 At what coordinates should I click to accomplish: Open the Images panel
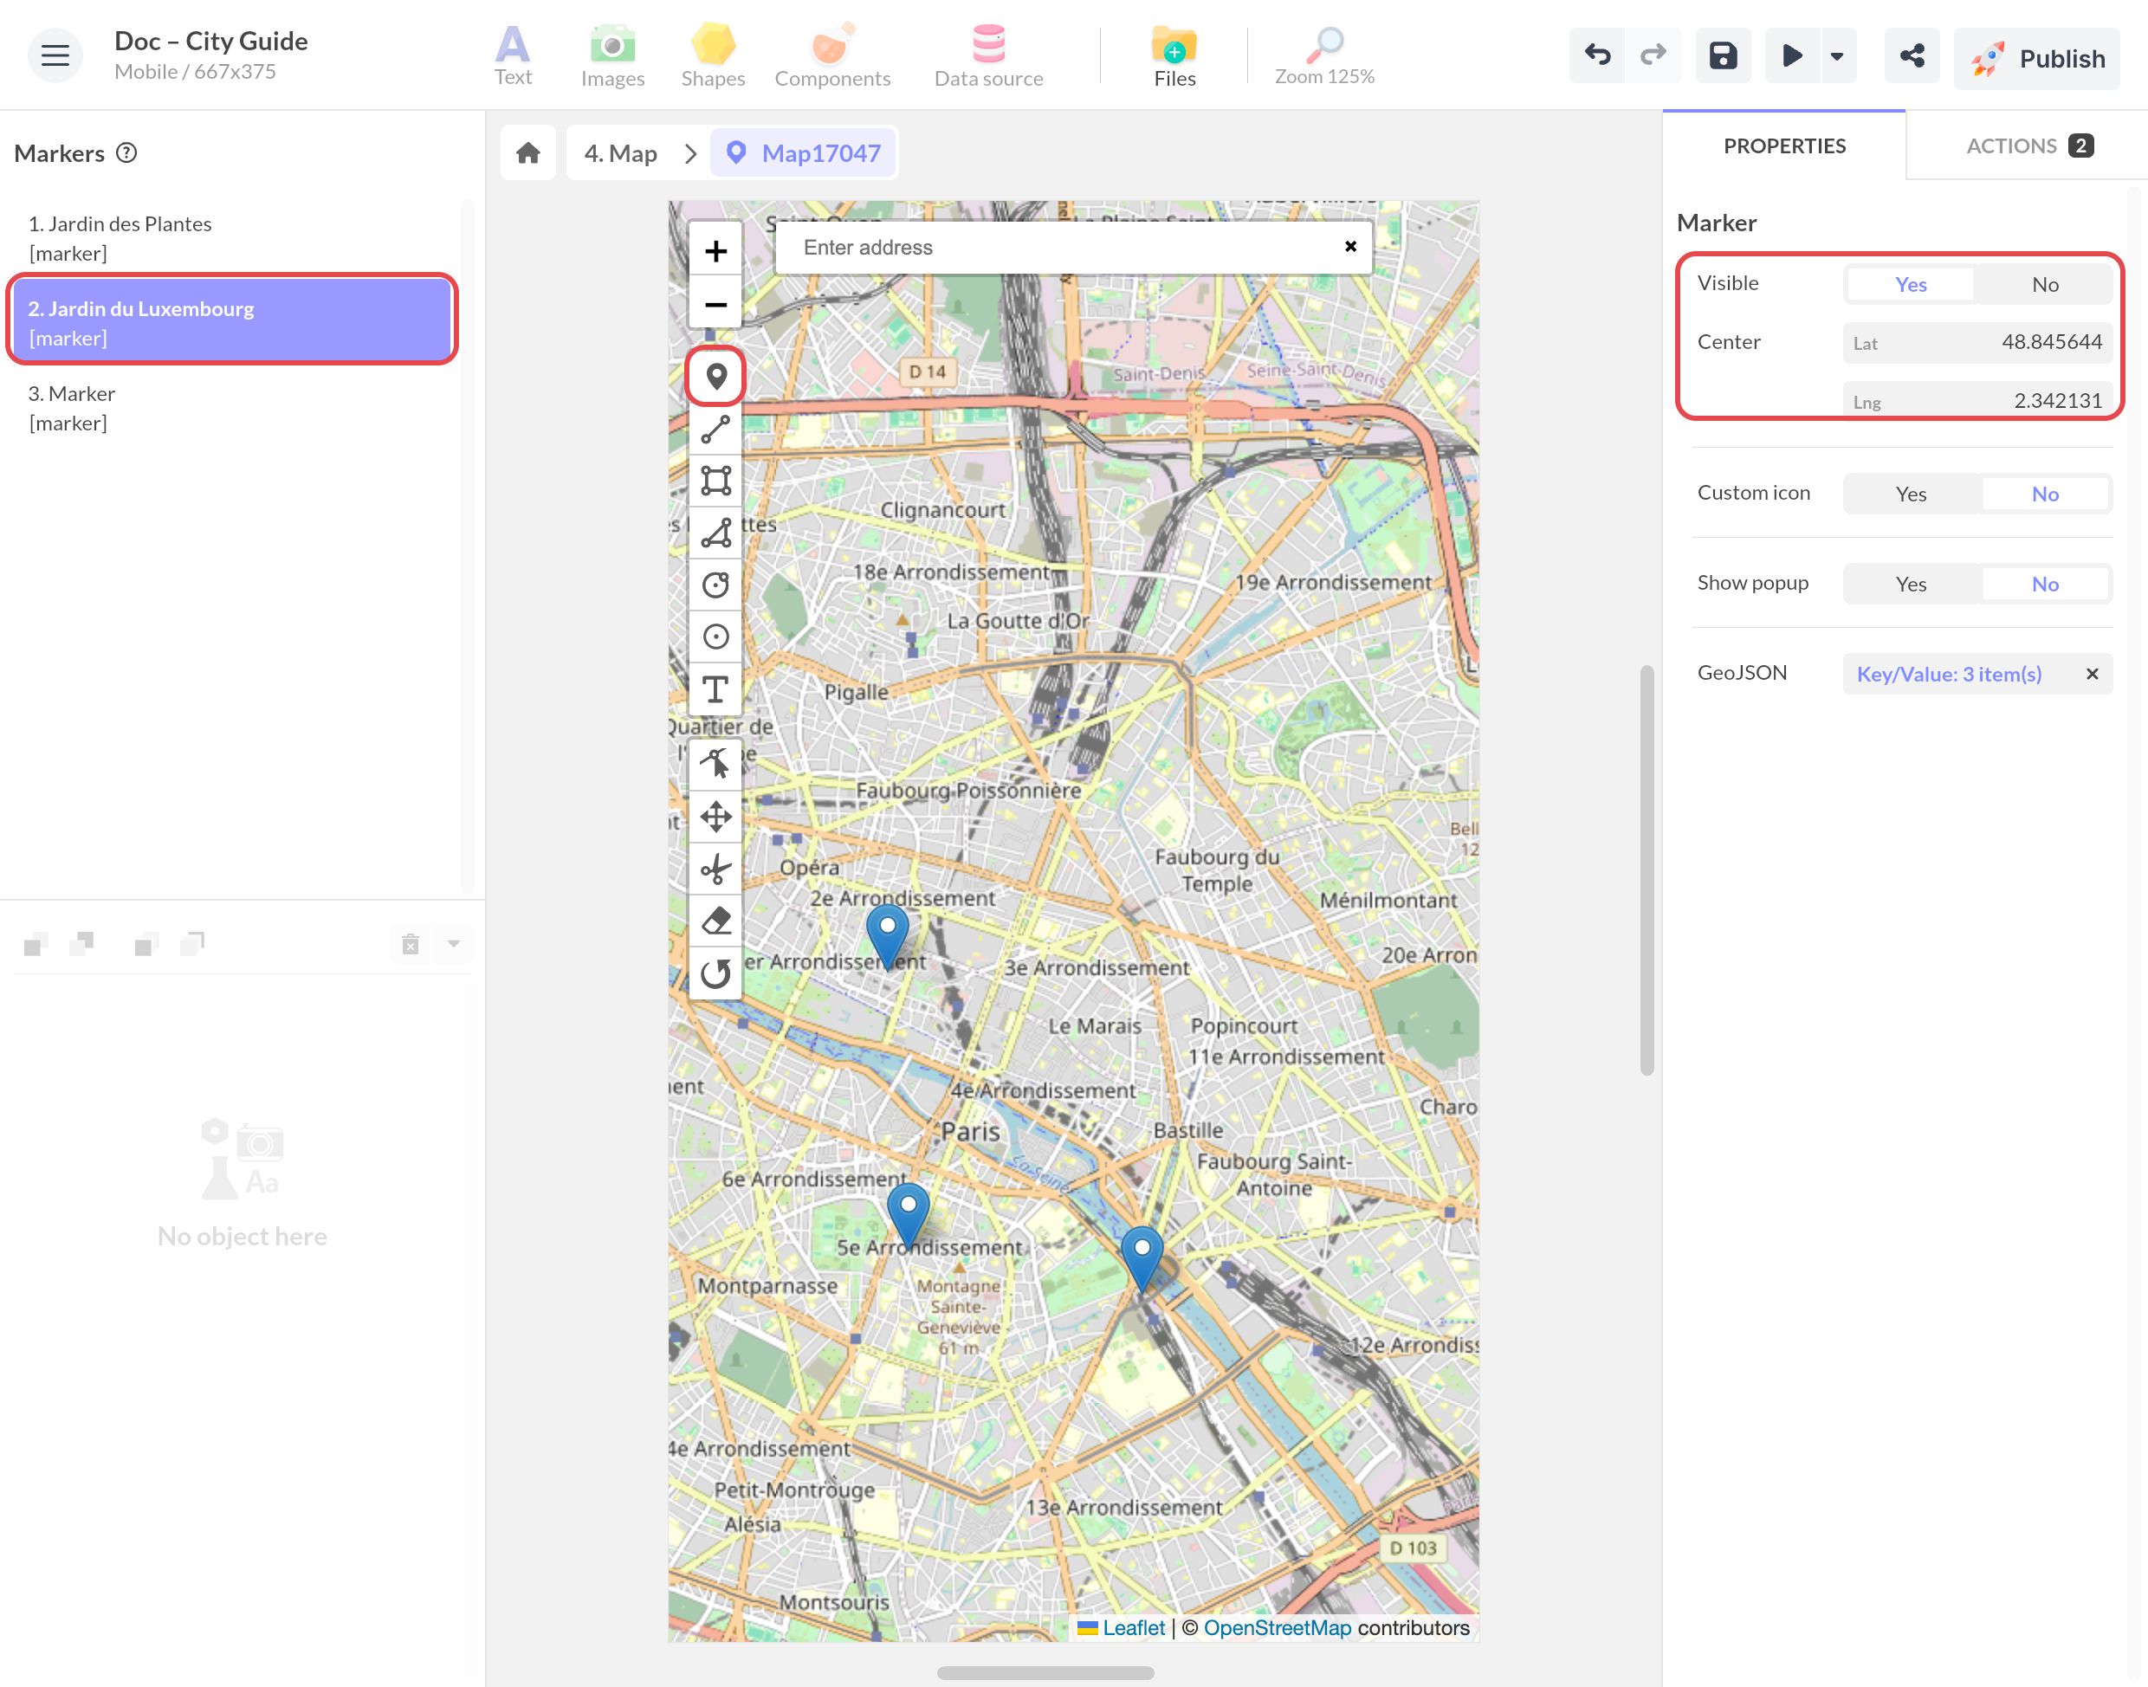612,55
